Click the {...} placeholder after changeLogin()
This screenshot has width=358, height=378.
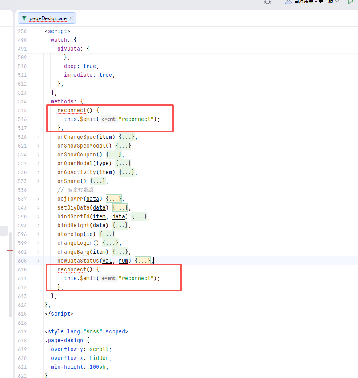(x=110, y=243)
